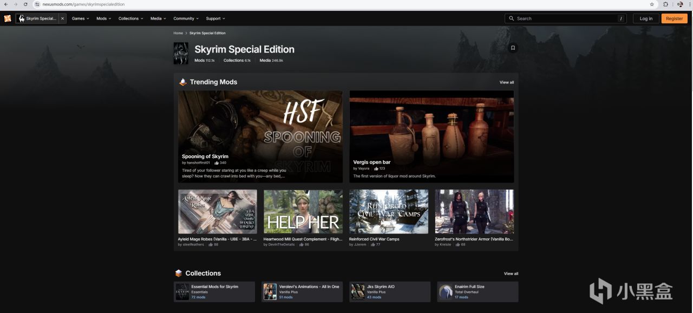Screen dimensions: 693x313
Task: Reload the page with the refresh icon
Action: 25,4
